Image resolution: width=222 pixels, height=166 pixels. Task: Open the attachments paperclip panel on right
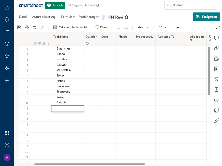[x=216, y=48]
